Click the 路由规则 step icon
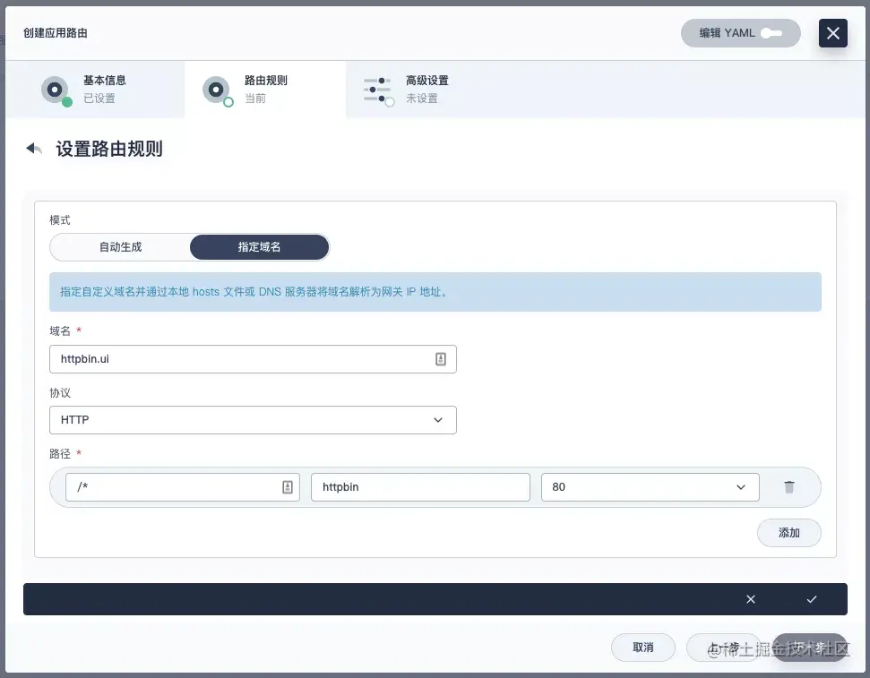The height and width of the screenshot is (678, 870). [x=216, y=89]
